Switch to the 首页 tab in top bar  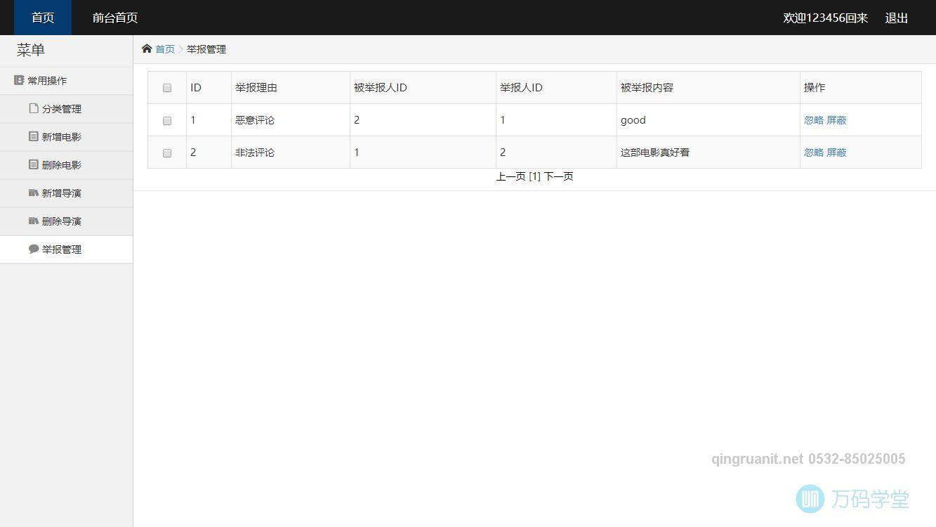[41, 17]
